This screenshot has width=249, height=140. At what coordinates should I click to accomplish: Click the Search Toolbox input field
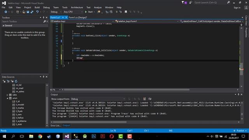(x=22, y=21)
